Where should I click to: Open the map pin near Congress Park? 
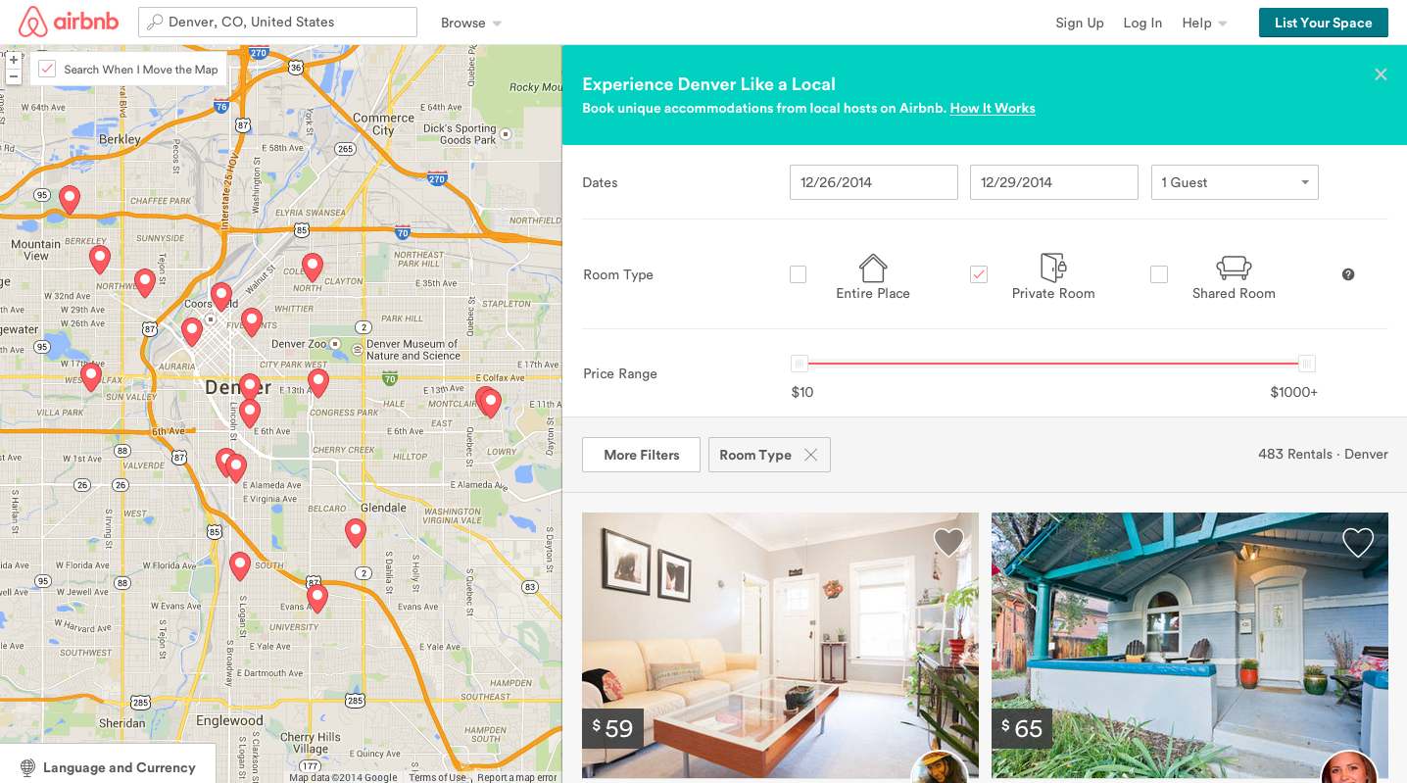point(318,383)
